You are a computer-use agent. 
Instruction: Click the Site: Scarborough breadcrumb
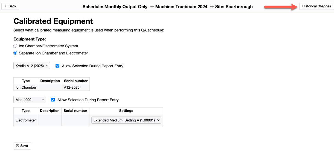pyautogui.click(x=234, y=7)
